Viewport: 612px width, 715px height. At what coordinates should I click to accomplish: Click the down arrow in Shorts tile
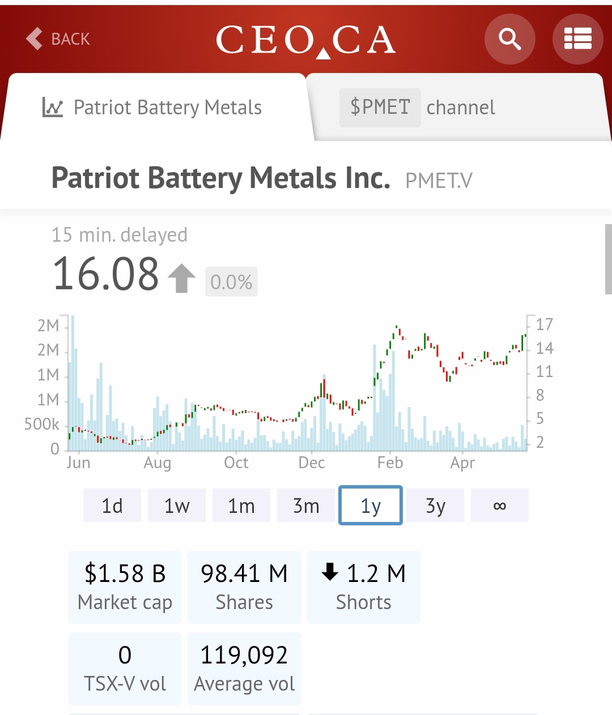(x=330, y=572)
